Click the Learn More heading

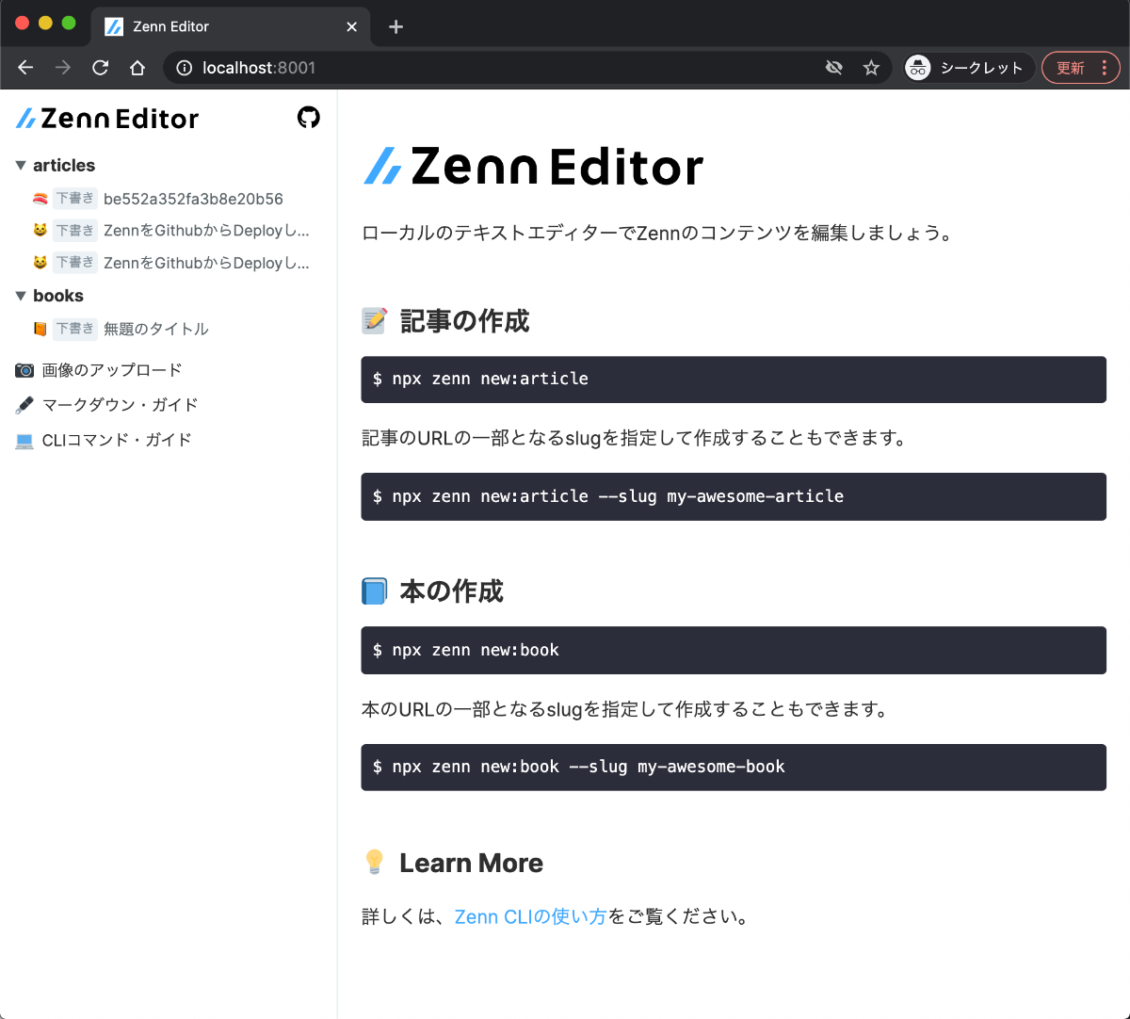471,863
